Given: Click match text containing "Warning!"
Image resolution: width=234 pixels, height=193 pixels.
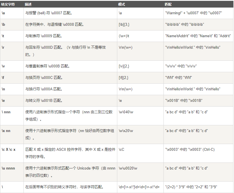Looking at the screenshot, I should [x=194, y=13].
